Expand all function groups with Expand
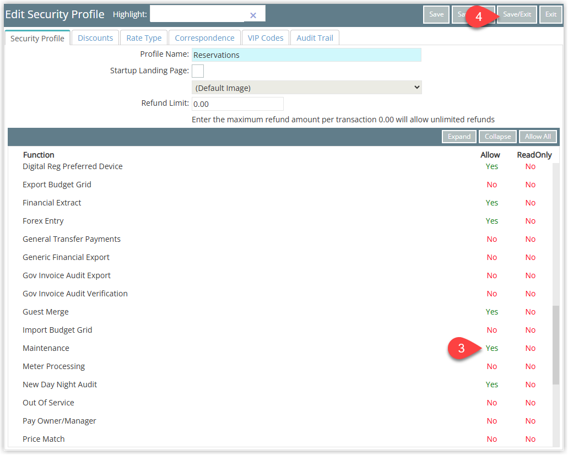Screen dimensions: 568x455 [x=459, y=137]
